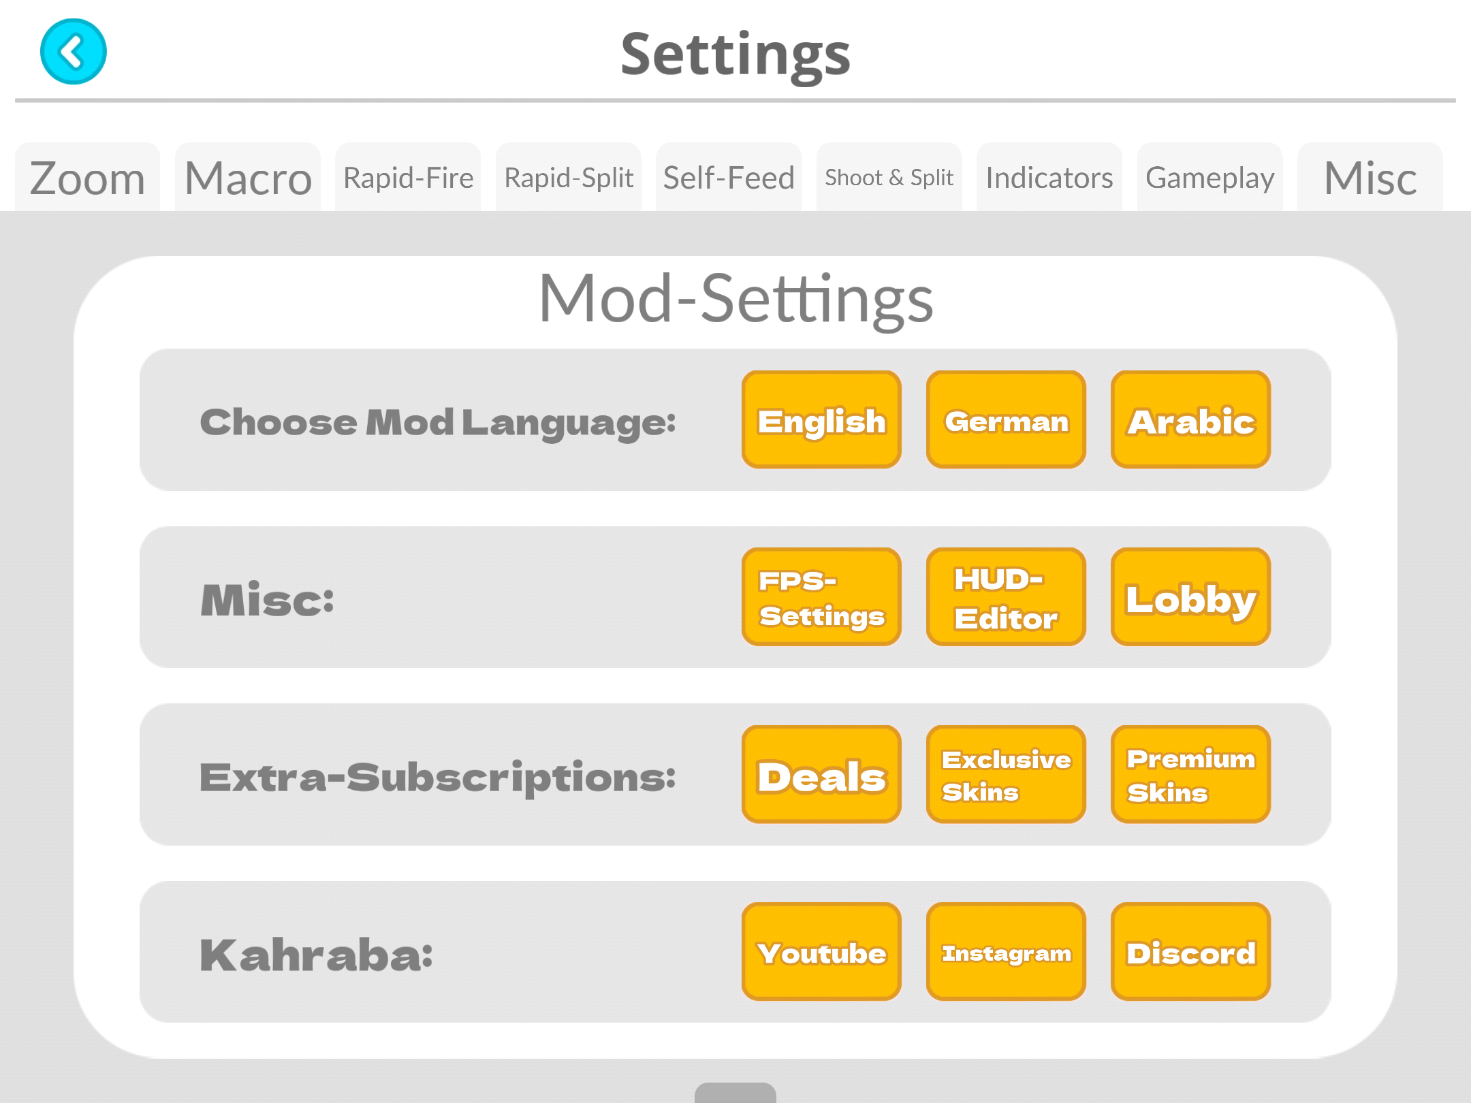
Task: Select the Misc tab
Action: coord(1370,178)
